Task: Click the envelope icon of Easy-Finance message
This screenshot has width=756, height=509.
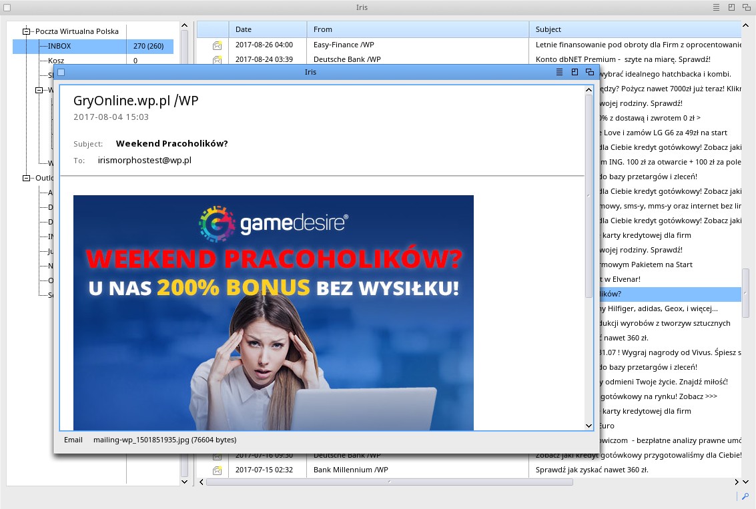Action: point(217,46)
